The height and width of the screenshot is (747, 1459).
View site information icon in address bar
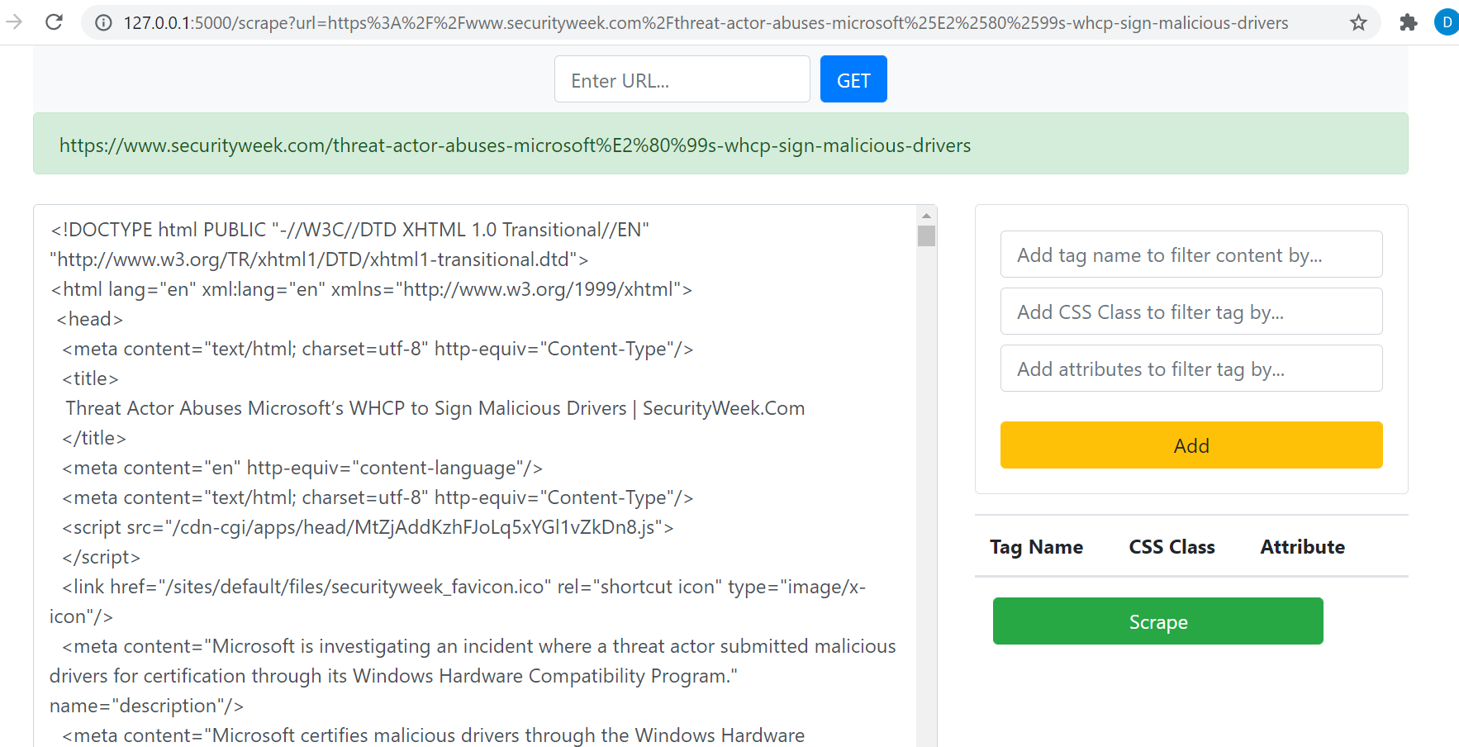104,23
